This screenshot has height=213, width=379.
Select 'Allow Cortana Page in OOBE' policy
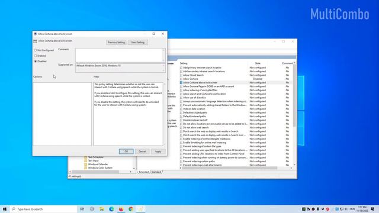tap(208, 86)
